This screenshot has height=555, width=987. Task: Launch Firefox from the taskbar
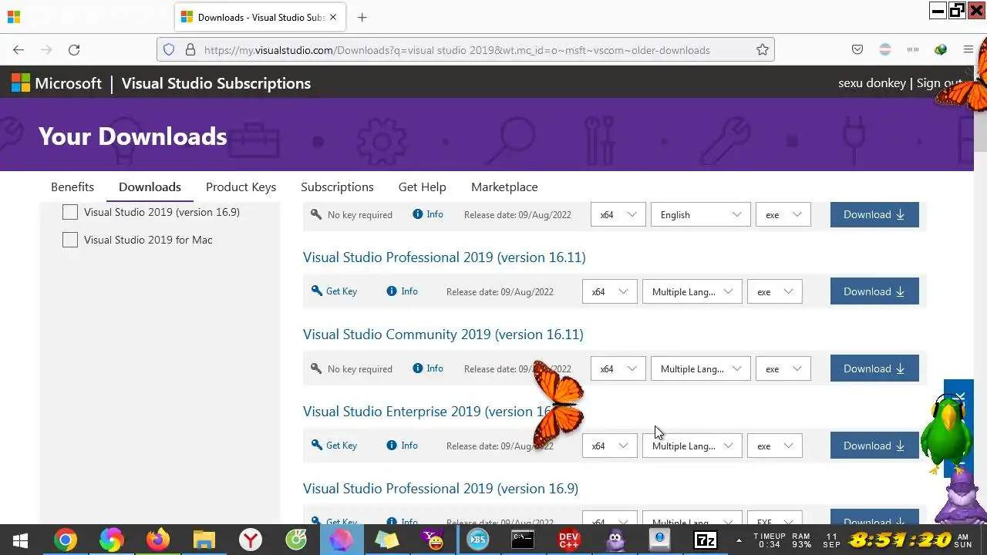point(158,540)
